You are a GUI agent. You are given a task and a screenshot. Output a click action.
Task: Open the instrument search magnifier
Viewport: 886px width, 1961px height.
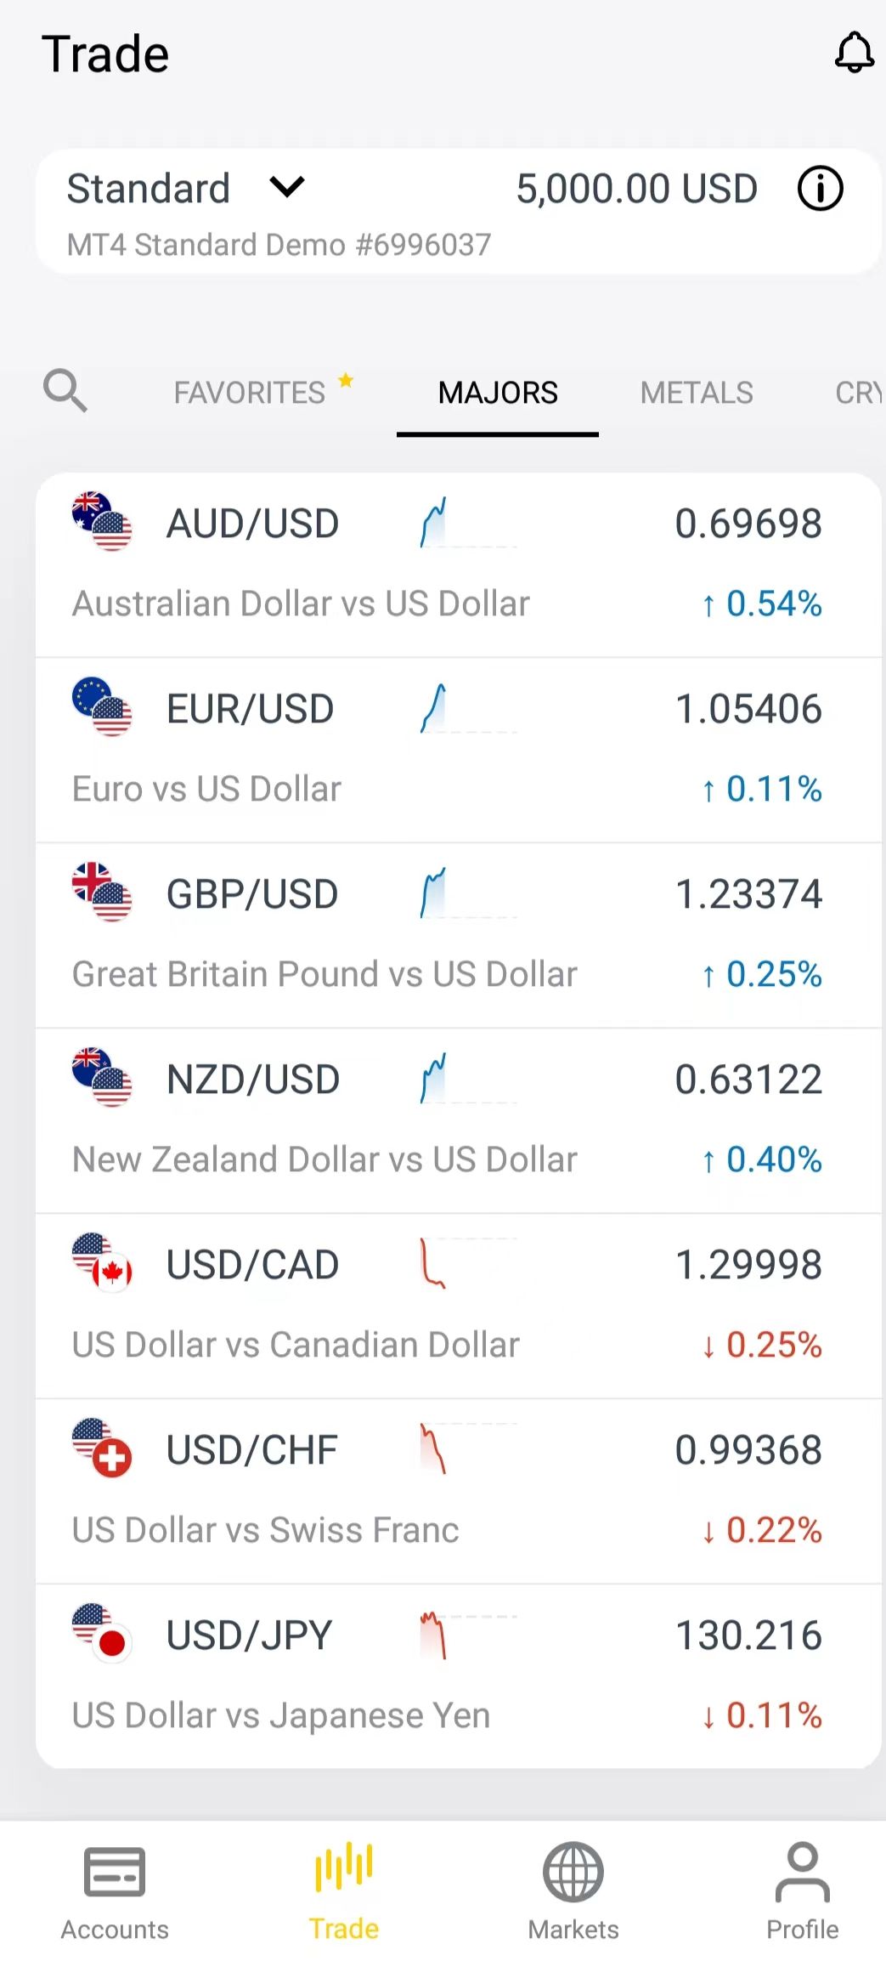pyautogui.click(x=65, y=391)
